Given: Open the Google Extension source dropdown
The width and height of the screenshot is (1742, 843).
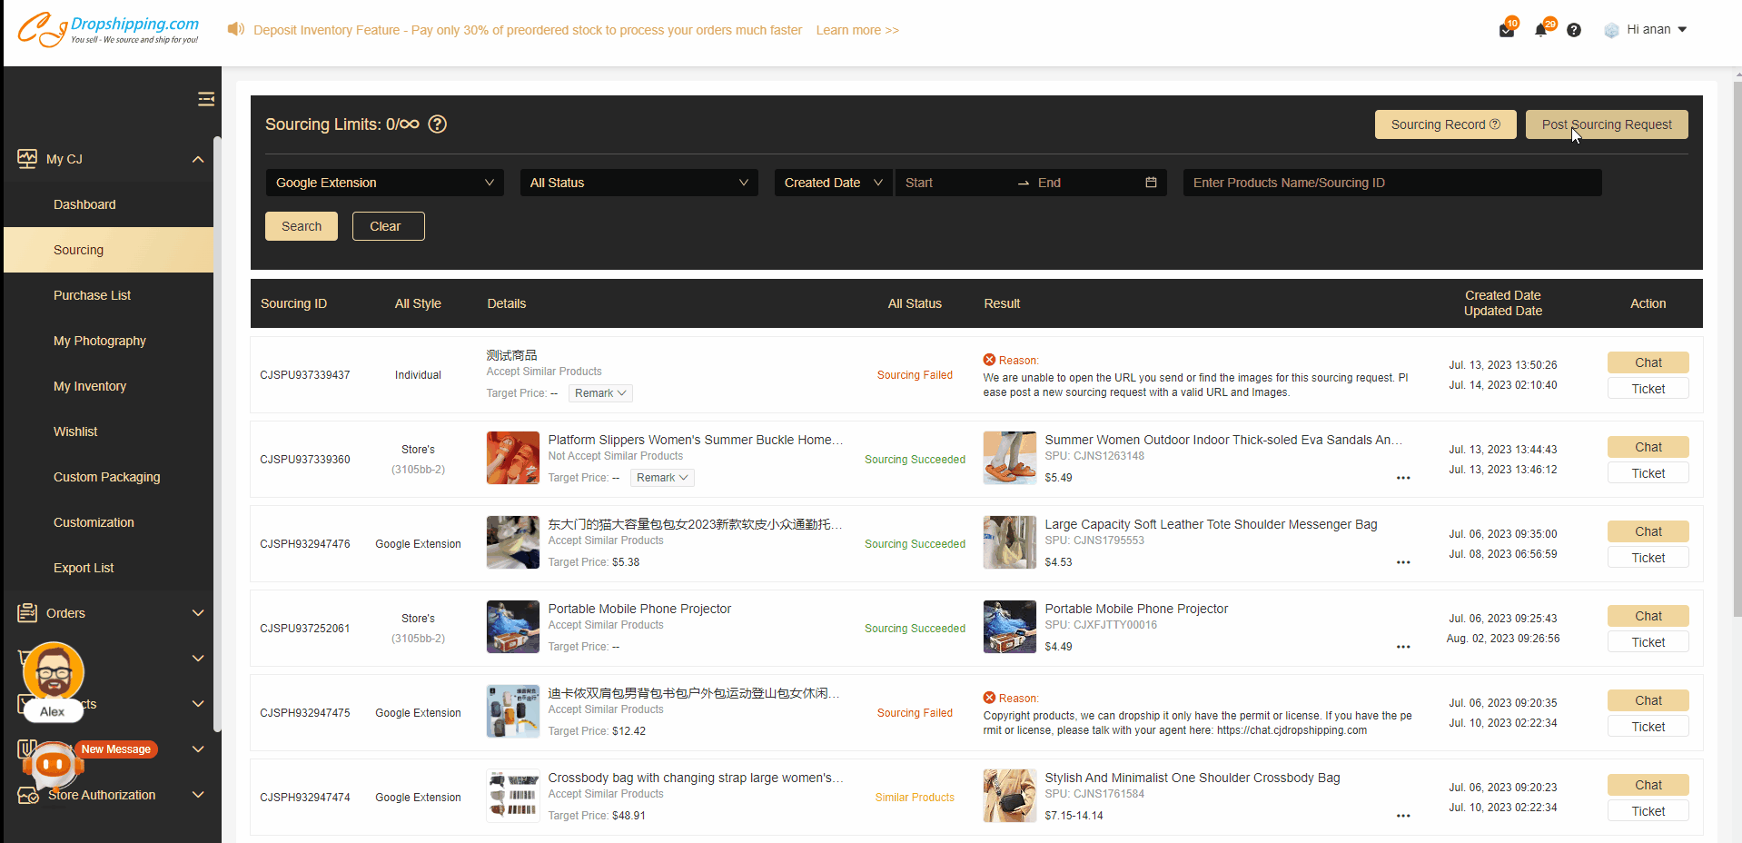Looking at the screenshot, I should click(384, 183).
